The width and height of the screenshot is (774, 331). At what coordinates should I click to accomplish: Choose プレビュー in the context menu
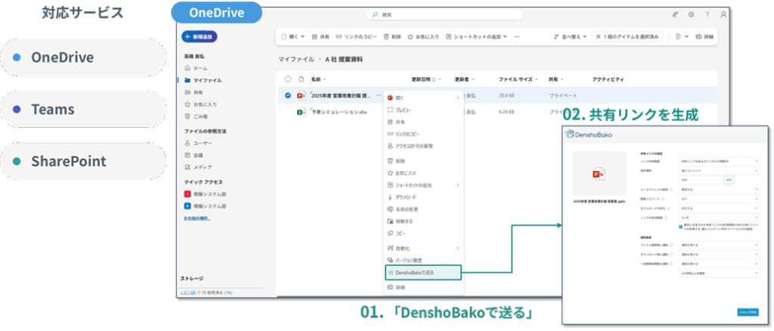[x=423, y=110]
